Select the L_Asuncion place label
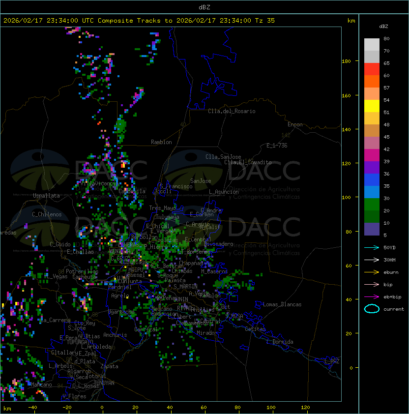 pyautogui.click(x=224, y=192)
